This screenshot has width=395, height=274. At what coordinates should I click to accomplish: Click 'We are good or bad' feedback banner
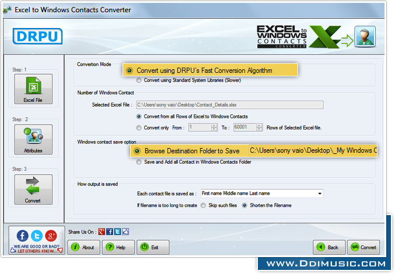(x=37, y=249)
